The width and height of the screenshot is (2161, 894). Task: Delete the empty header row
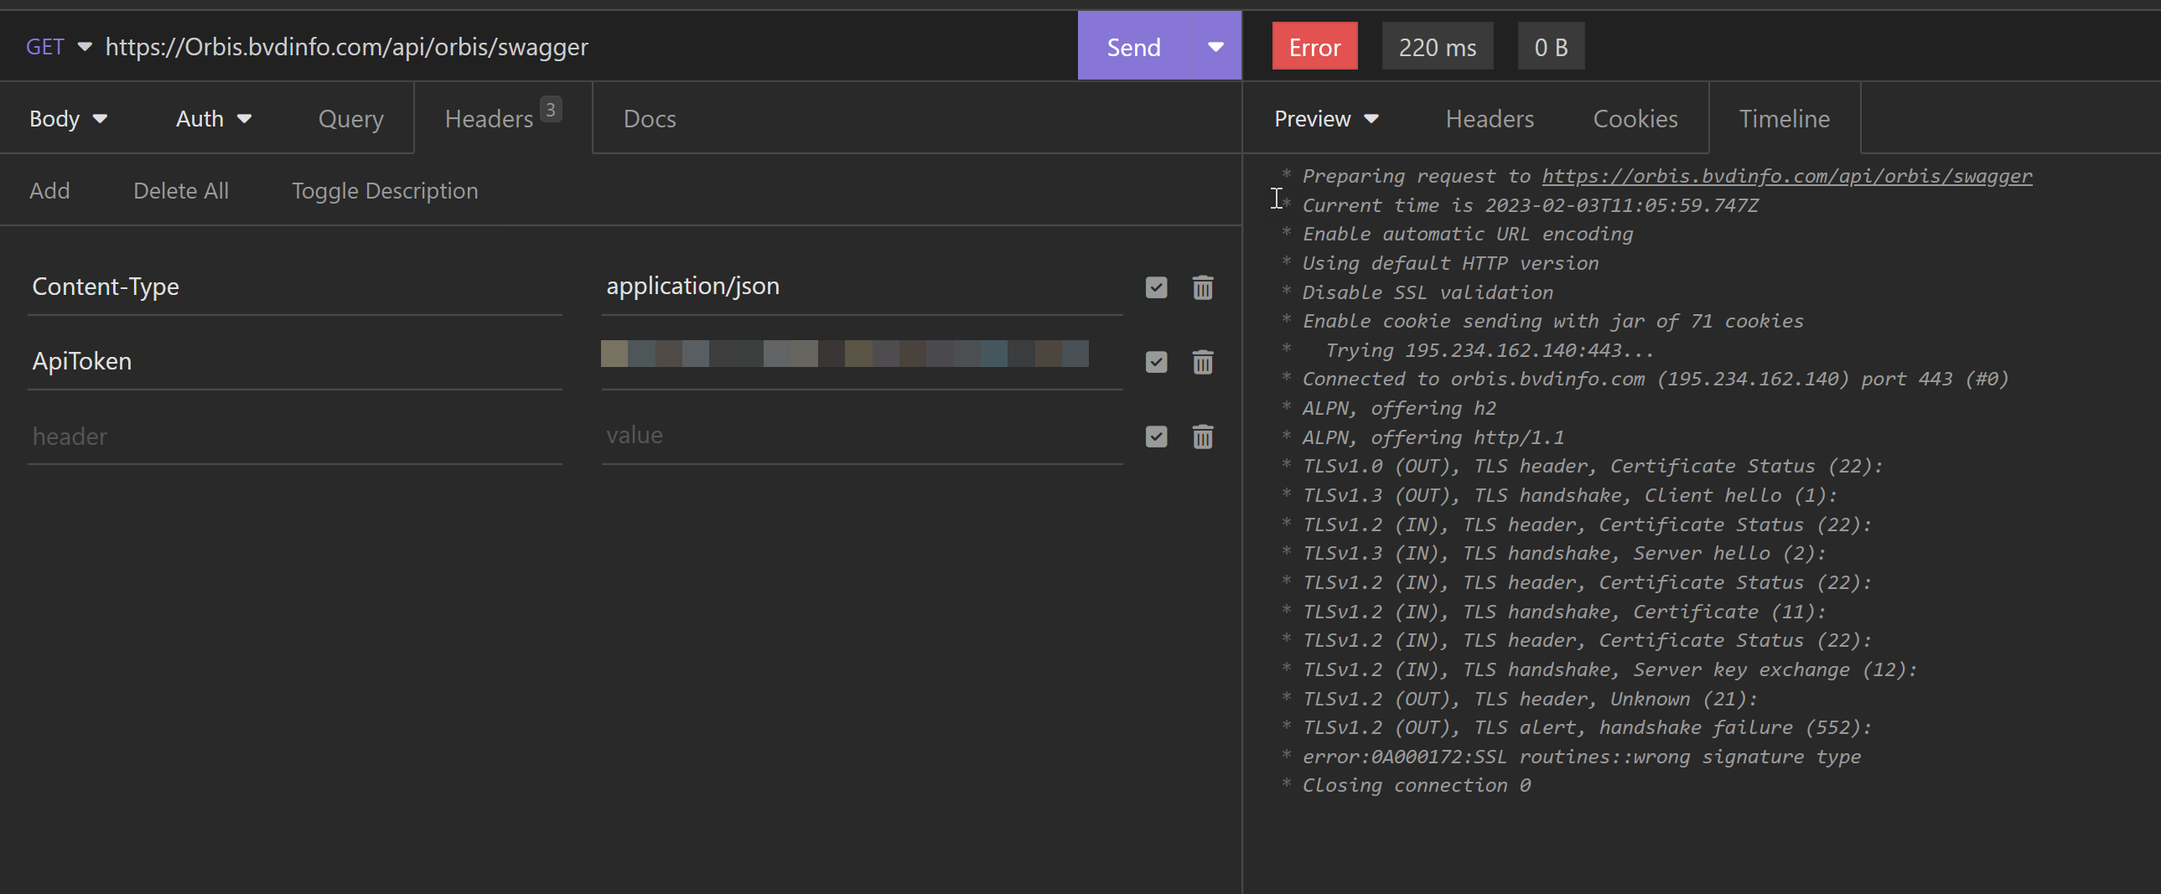click(x=1203, y=437)
